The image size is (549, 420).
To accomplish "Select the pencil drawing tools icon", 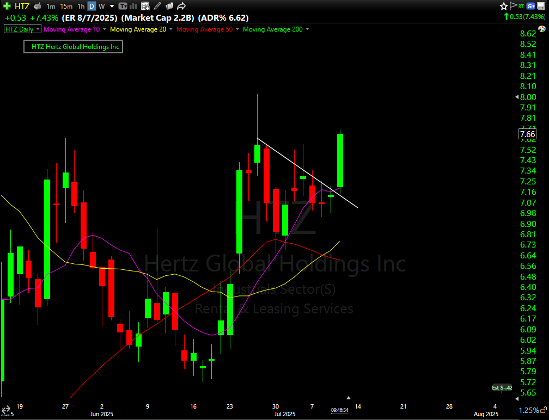I will [157, 6].
